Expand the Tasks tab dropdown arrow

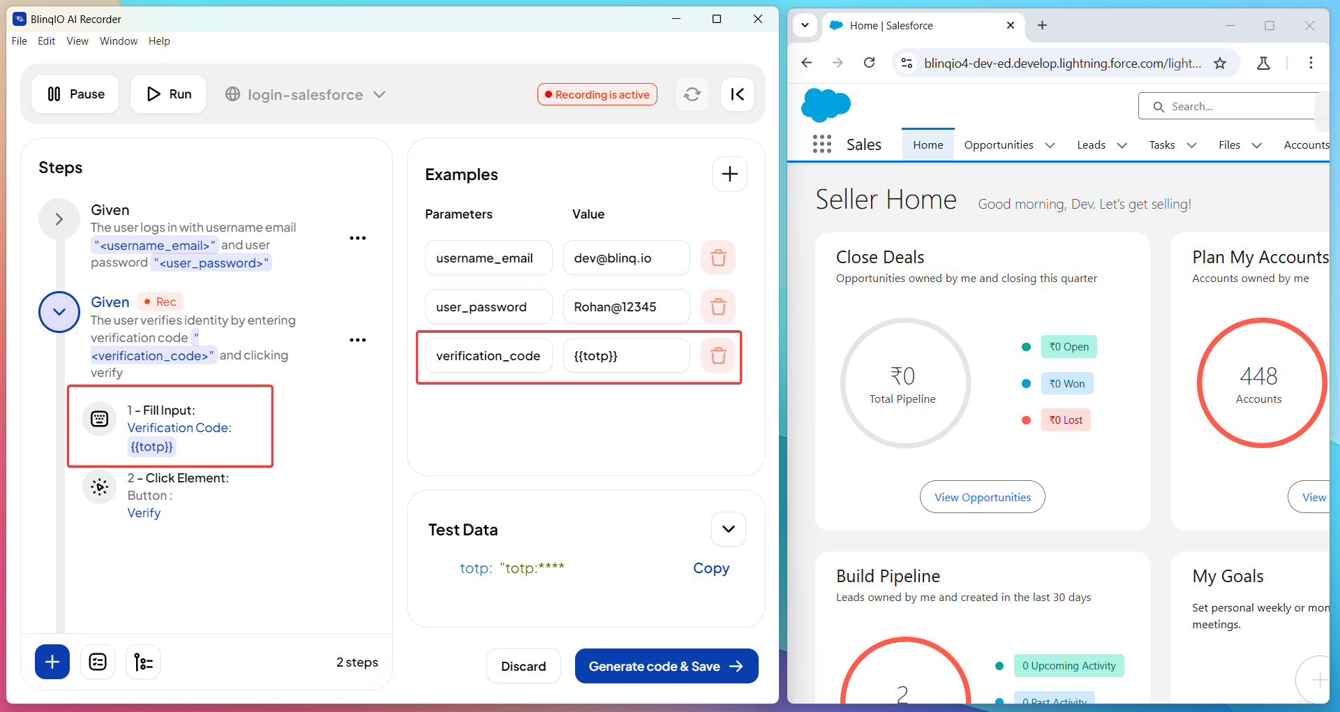point(1191,145)
